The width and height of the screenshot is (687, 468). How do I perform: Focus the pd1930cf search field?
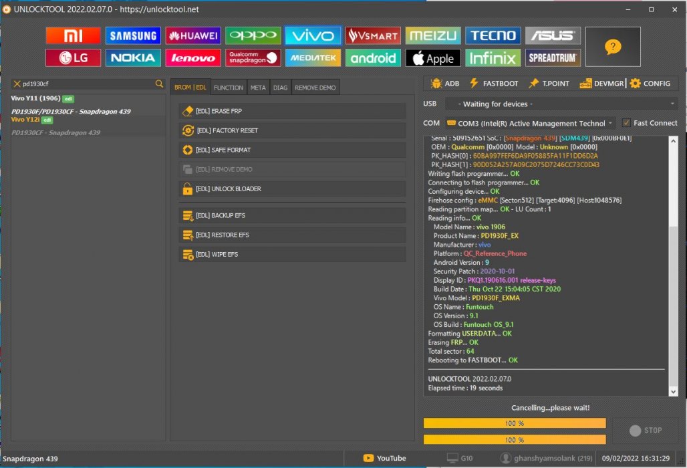[88, 84]
